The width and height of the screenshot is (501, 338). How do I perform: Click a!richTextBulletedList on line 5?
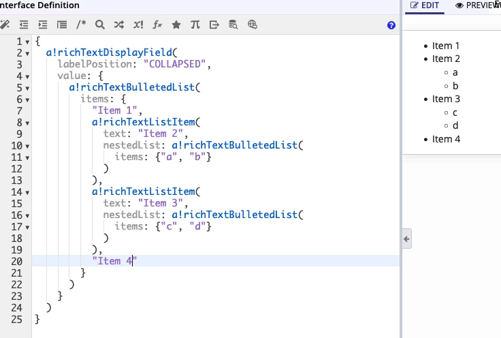click(x=132, y=87)
